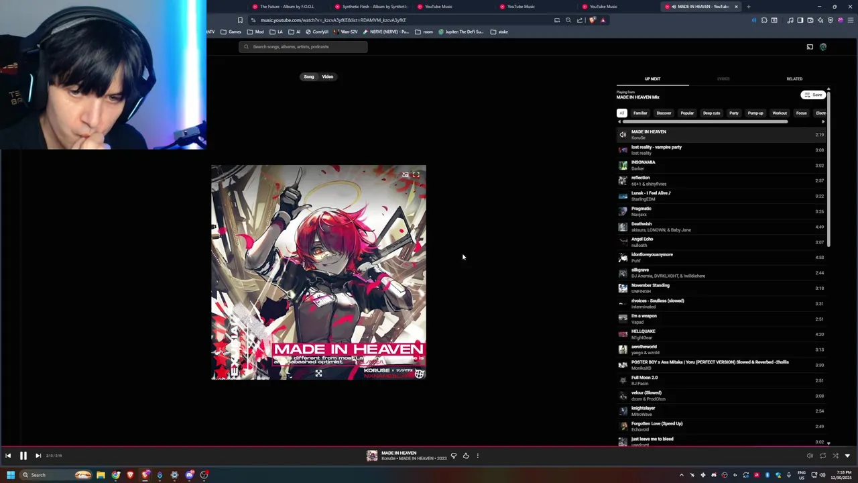Image resolution: width=858 pixels, height=483 pixels.
Task: Play 'Angel Echo' by nulloath
Action: (721, 241)
